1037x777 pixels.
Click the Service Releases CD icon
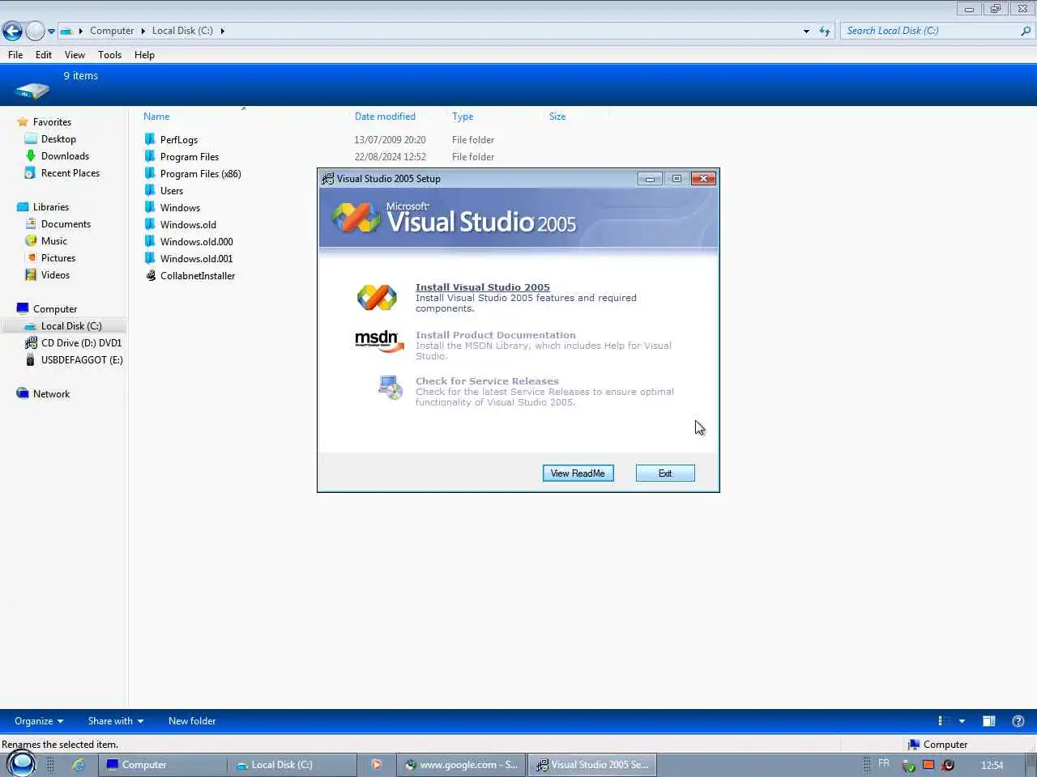[x=390, y=388]
